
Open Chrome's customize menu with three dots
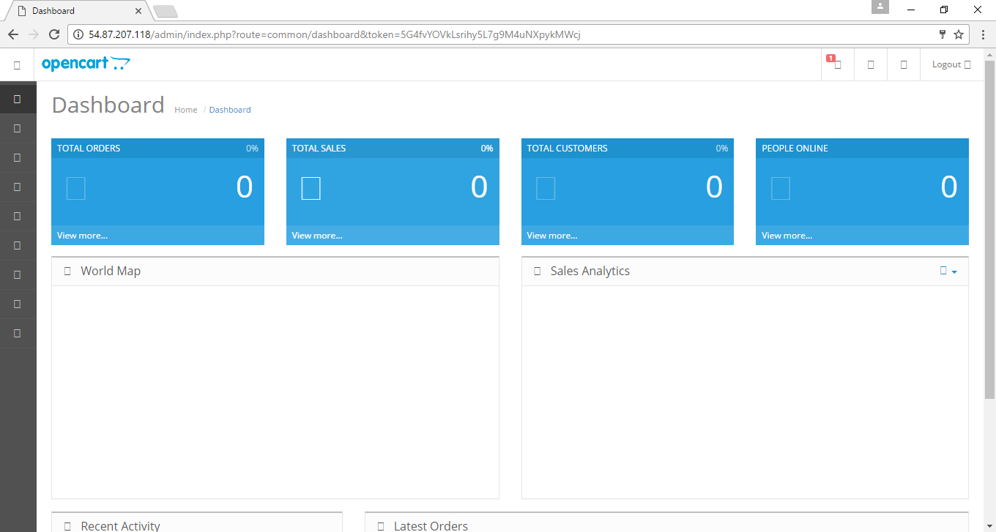coord(984,34)
